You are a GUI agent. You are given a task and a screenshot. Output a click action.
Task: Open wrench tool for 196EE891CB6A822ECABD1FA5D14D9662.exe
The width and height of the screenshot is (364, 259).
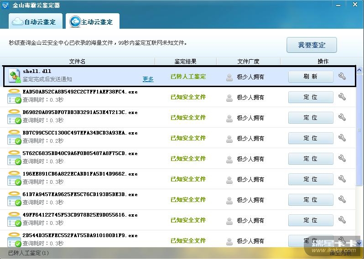coord(342,179)
